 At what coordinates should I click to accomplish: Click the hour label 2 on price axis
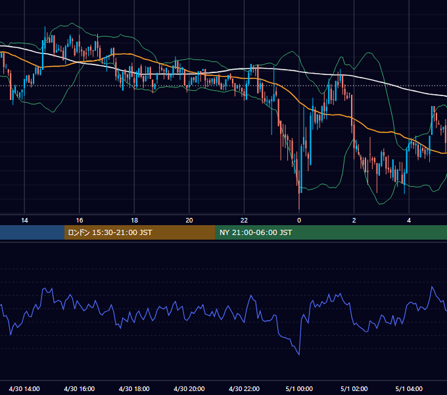[354, 221]
